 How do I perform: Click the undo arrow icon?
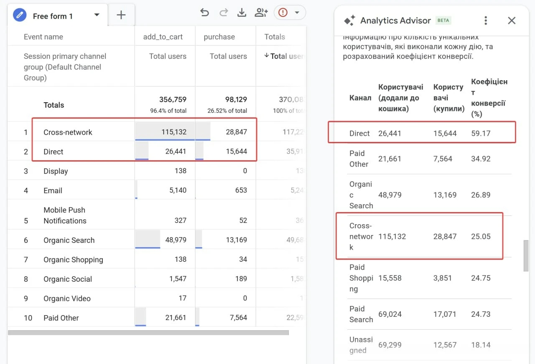pos(204,13)
